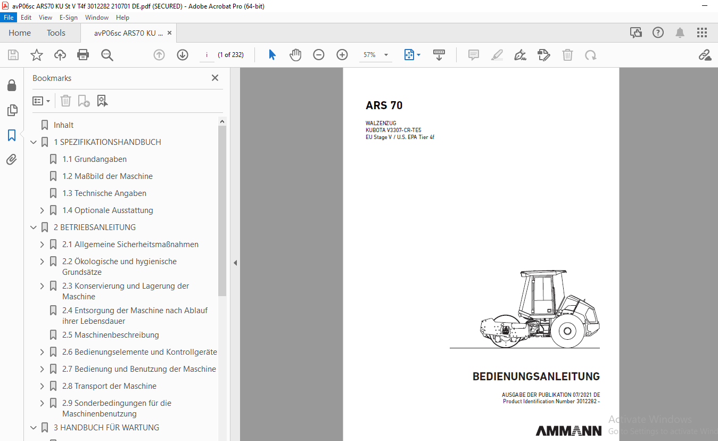
Task: Open the bookmarks options dropdown
Action: click(42, 101)
